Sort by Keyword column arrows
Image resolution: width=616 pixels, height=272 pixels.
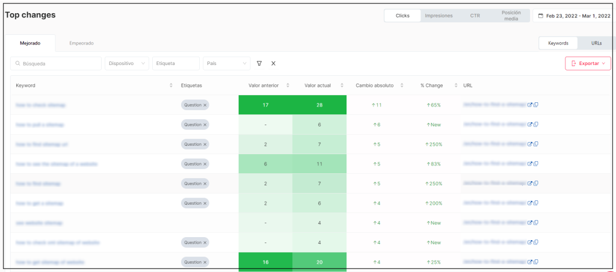171,85
